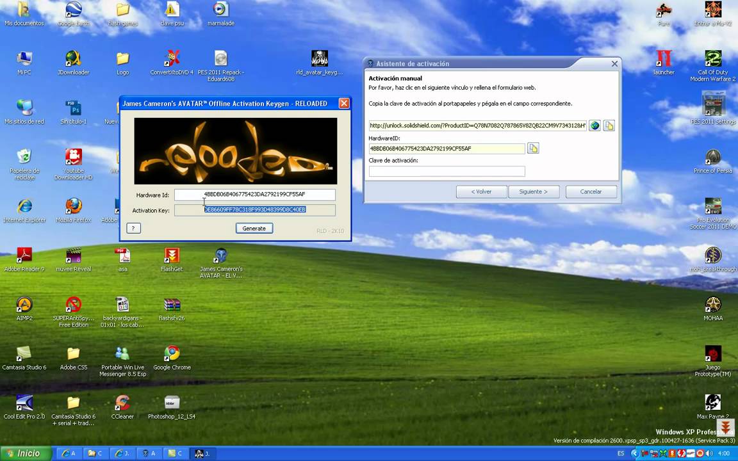The image size is (738, 461).
Task: Select the AIMP2 desktop icon
Action: point(24,309)
